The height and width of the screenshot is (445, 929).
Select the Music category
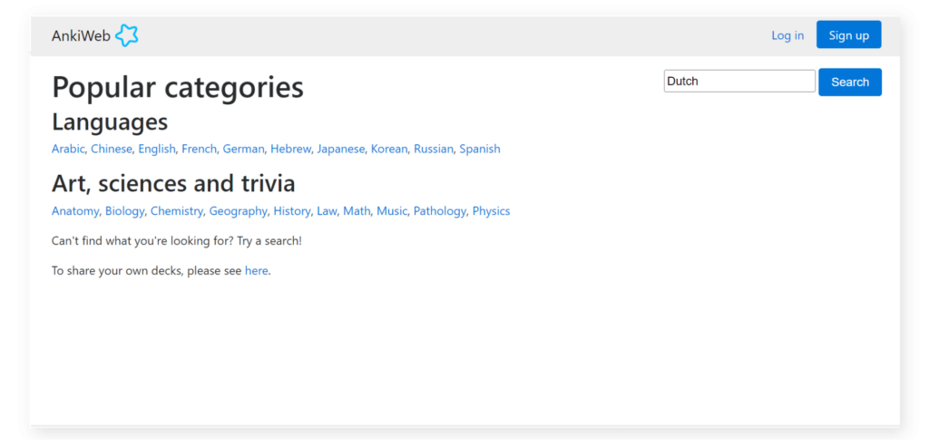(392, 211)
